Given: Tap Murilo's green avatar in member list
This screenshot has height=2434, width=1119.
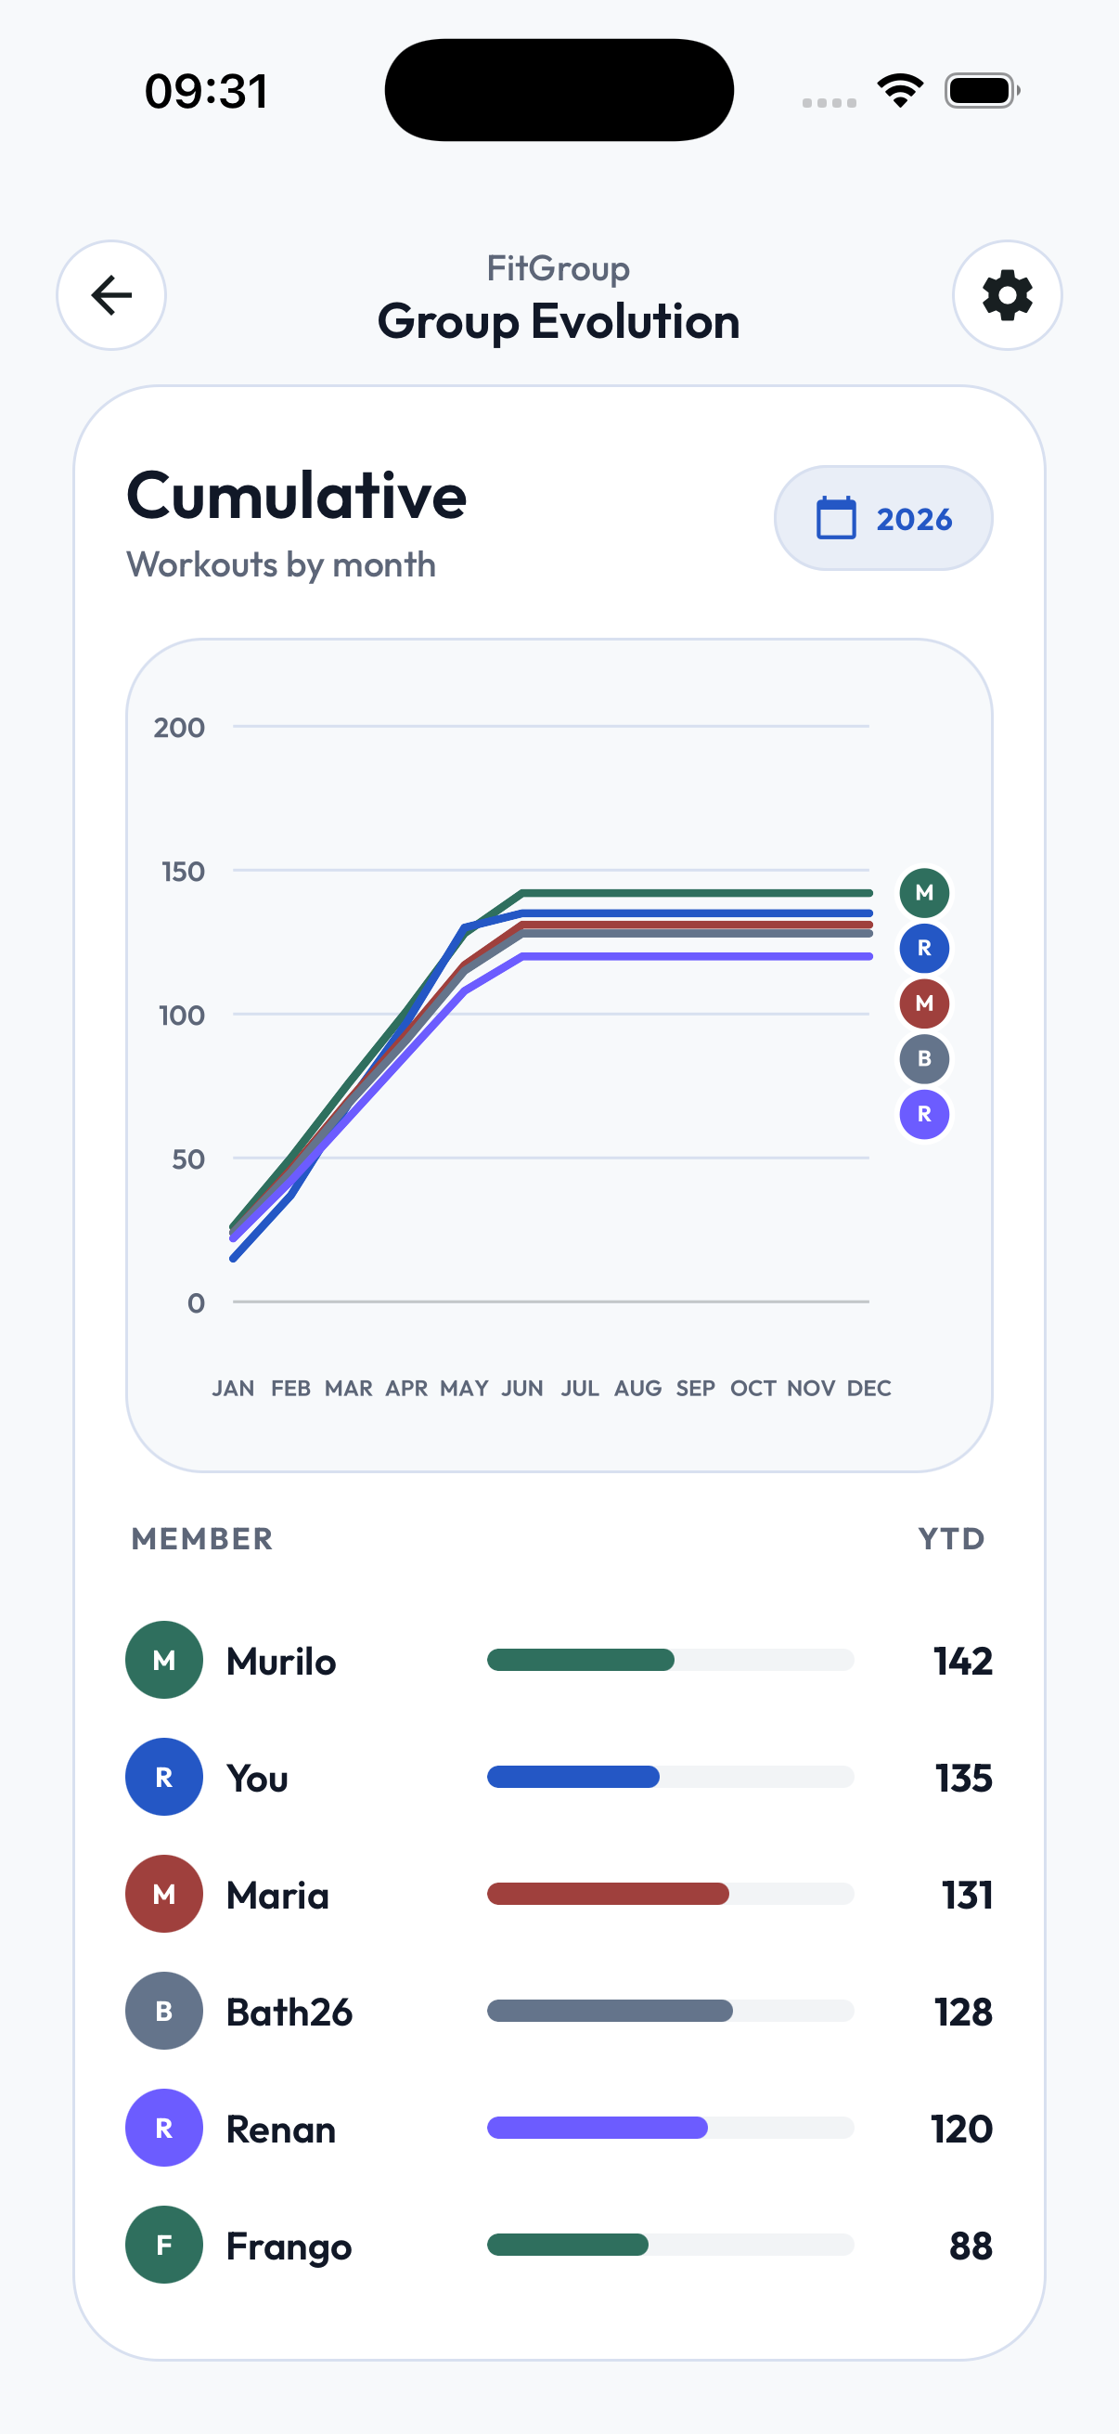Looking at the screenshot, I should (x=164, y=1660).
